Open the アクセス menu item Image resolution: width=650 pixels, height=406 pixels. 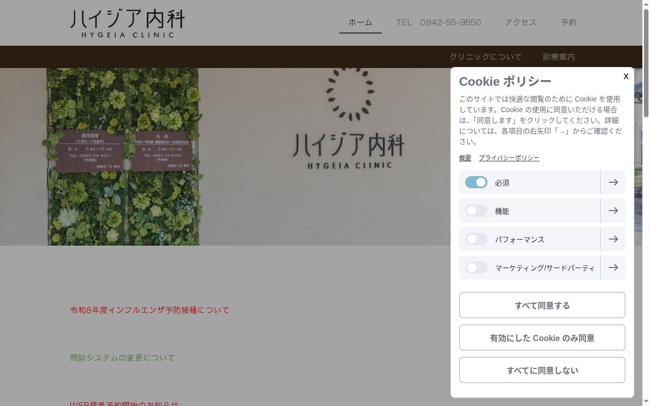521,22
